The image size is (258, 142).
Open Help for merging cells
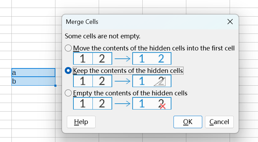pyautogui.click(x=81, y=122)
